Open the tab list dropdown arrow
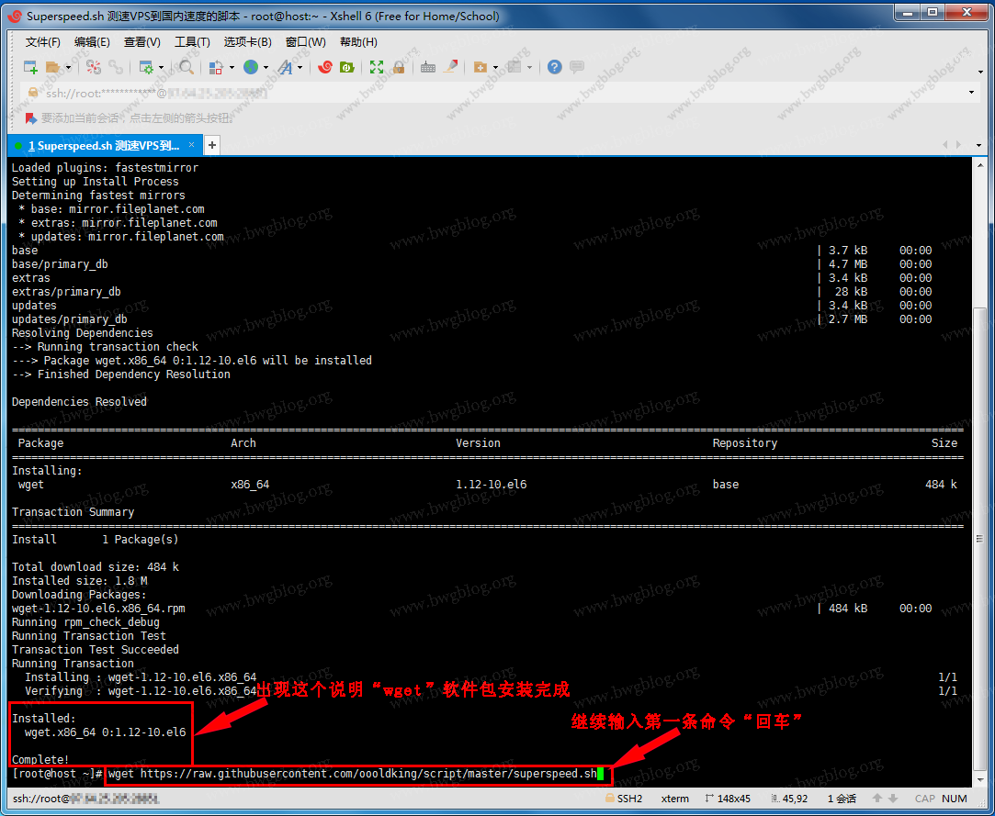The width and height of the screenshot is (995, 816). coord(978,145)
